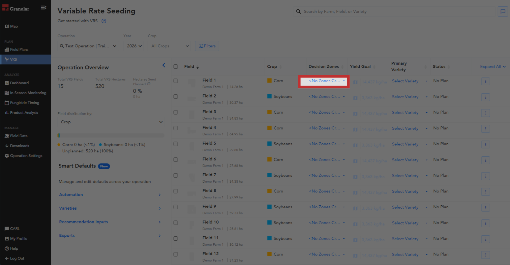This screenshot has height=265, width=510.
Task: Open the Automation smart defaults link
Action: [x=110, y=195]
